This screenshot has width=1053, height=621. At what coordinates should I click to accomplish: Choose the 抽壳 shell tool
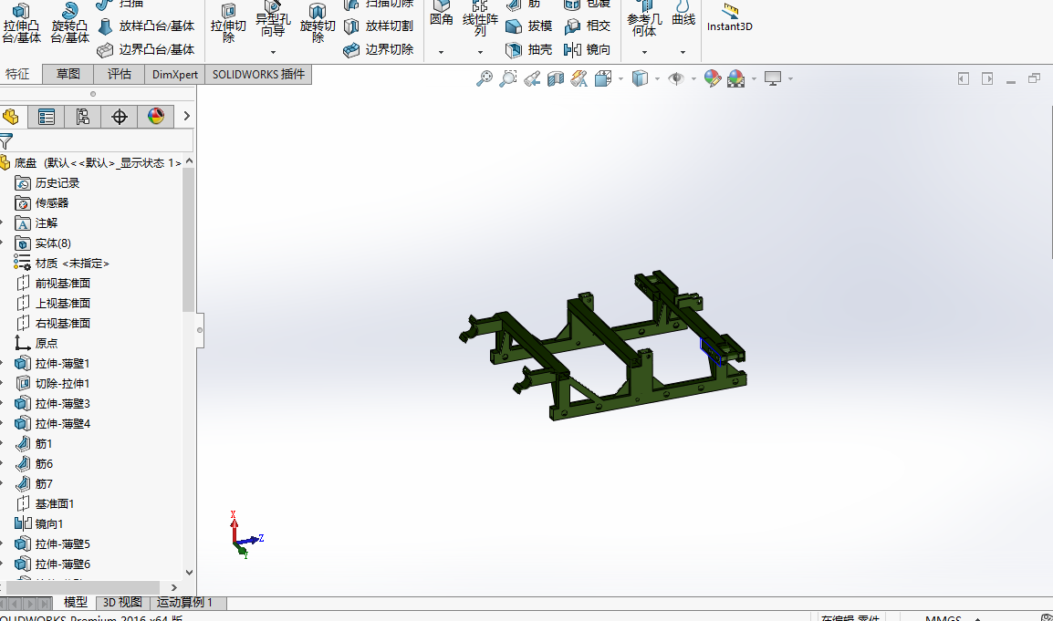528,49
